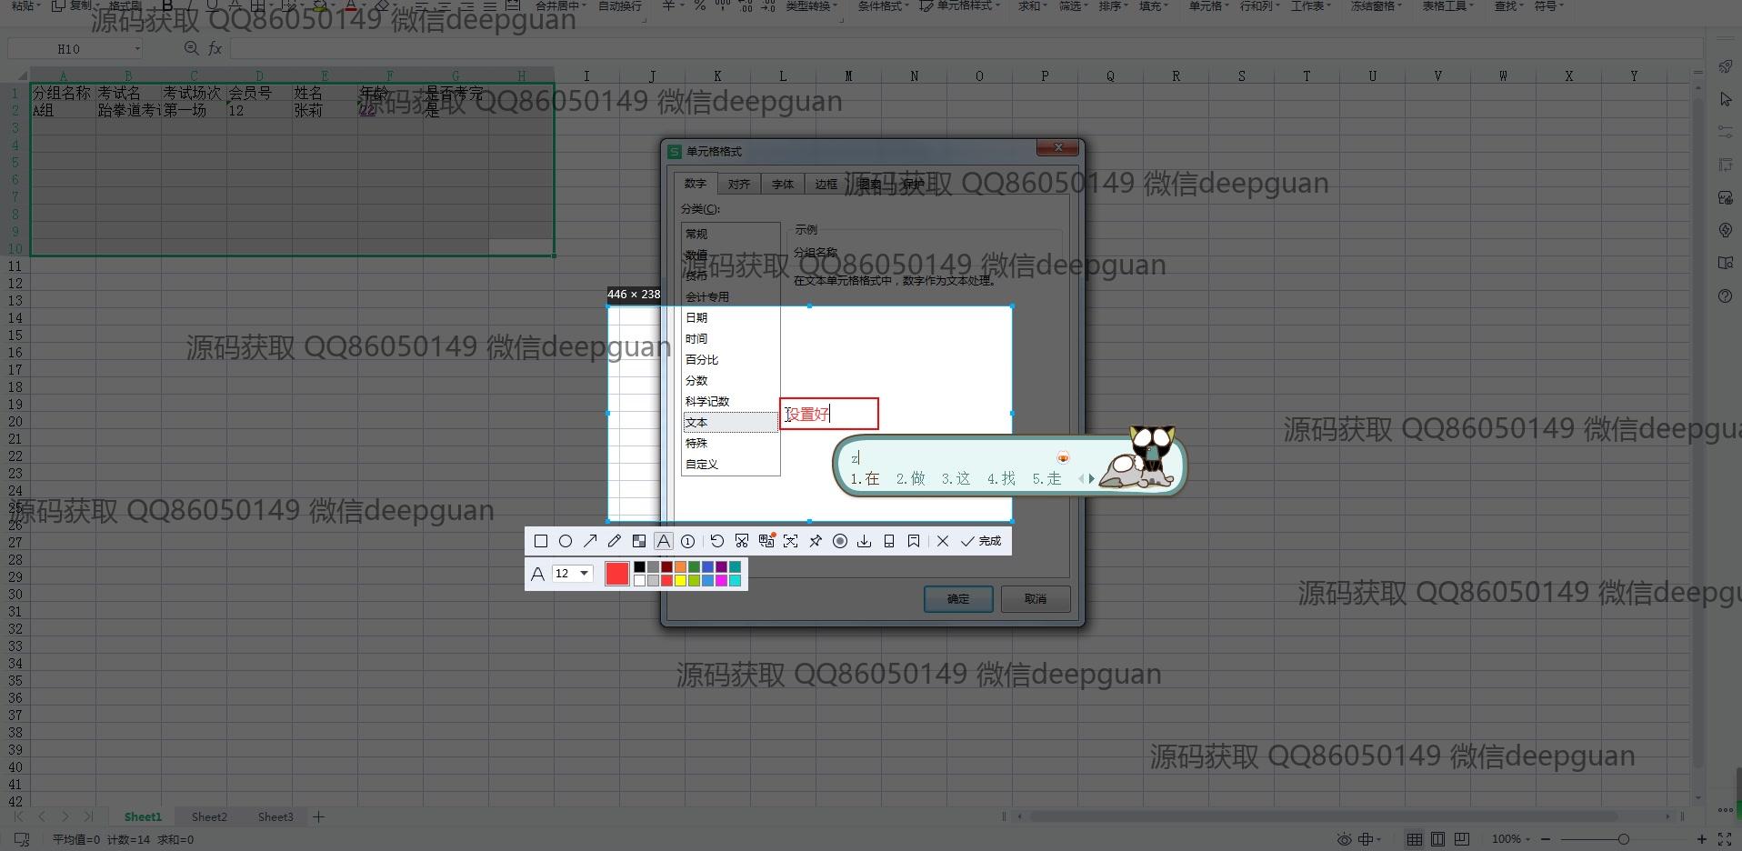
Task: Toggle the numbered marker tool
Action: tap(688, 541)
